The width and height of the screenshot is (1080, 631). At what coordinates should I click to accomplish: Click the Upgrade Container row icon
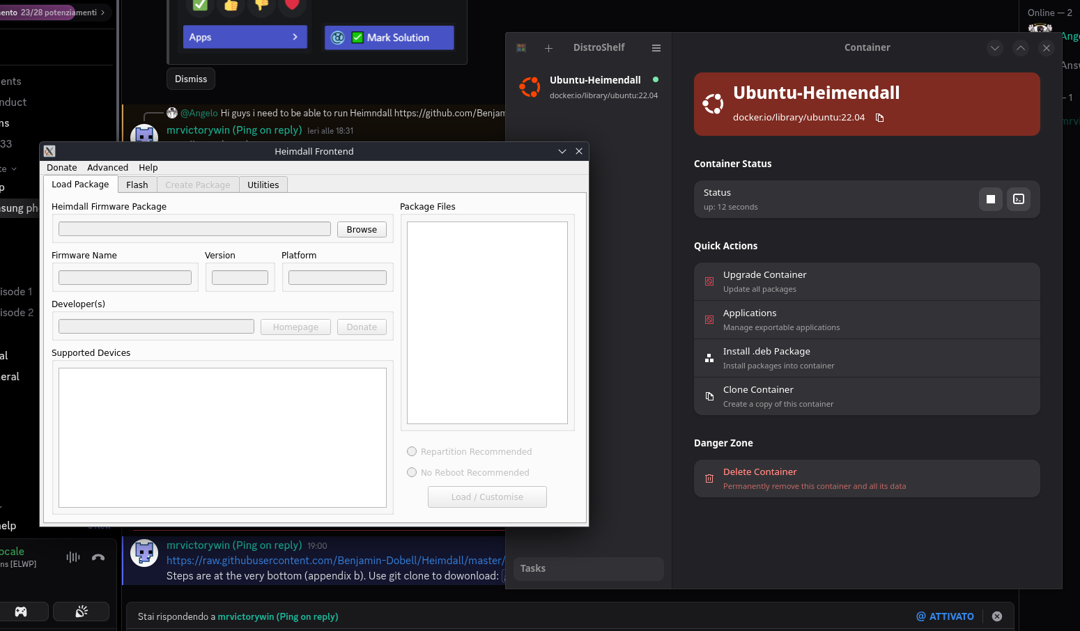[x=709, y=281]
